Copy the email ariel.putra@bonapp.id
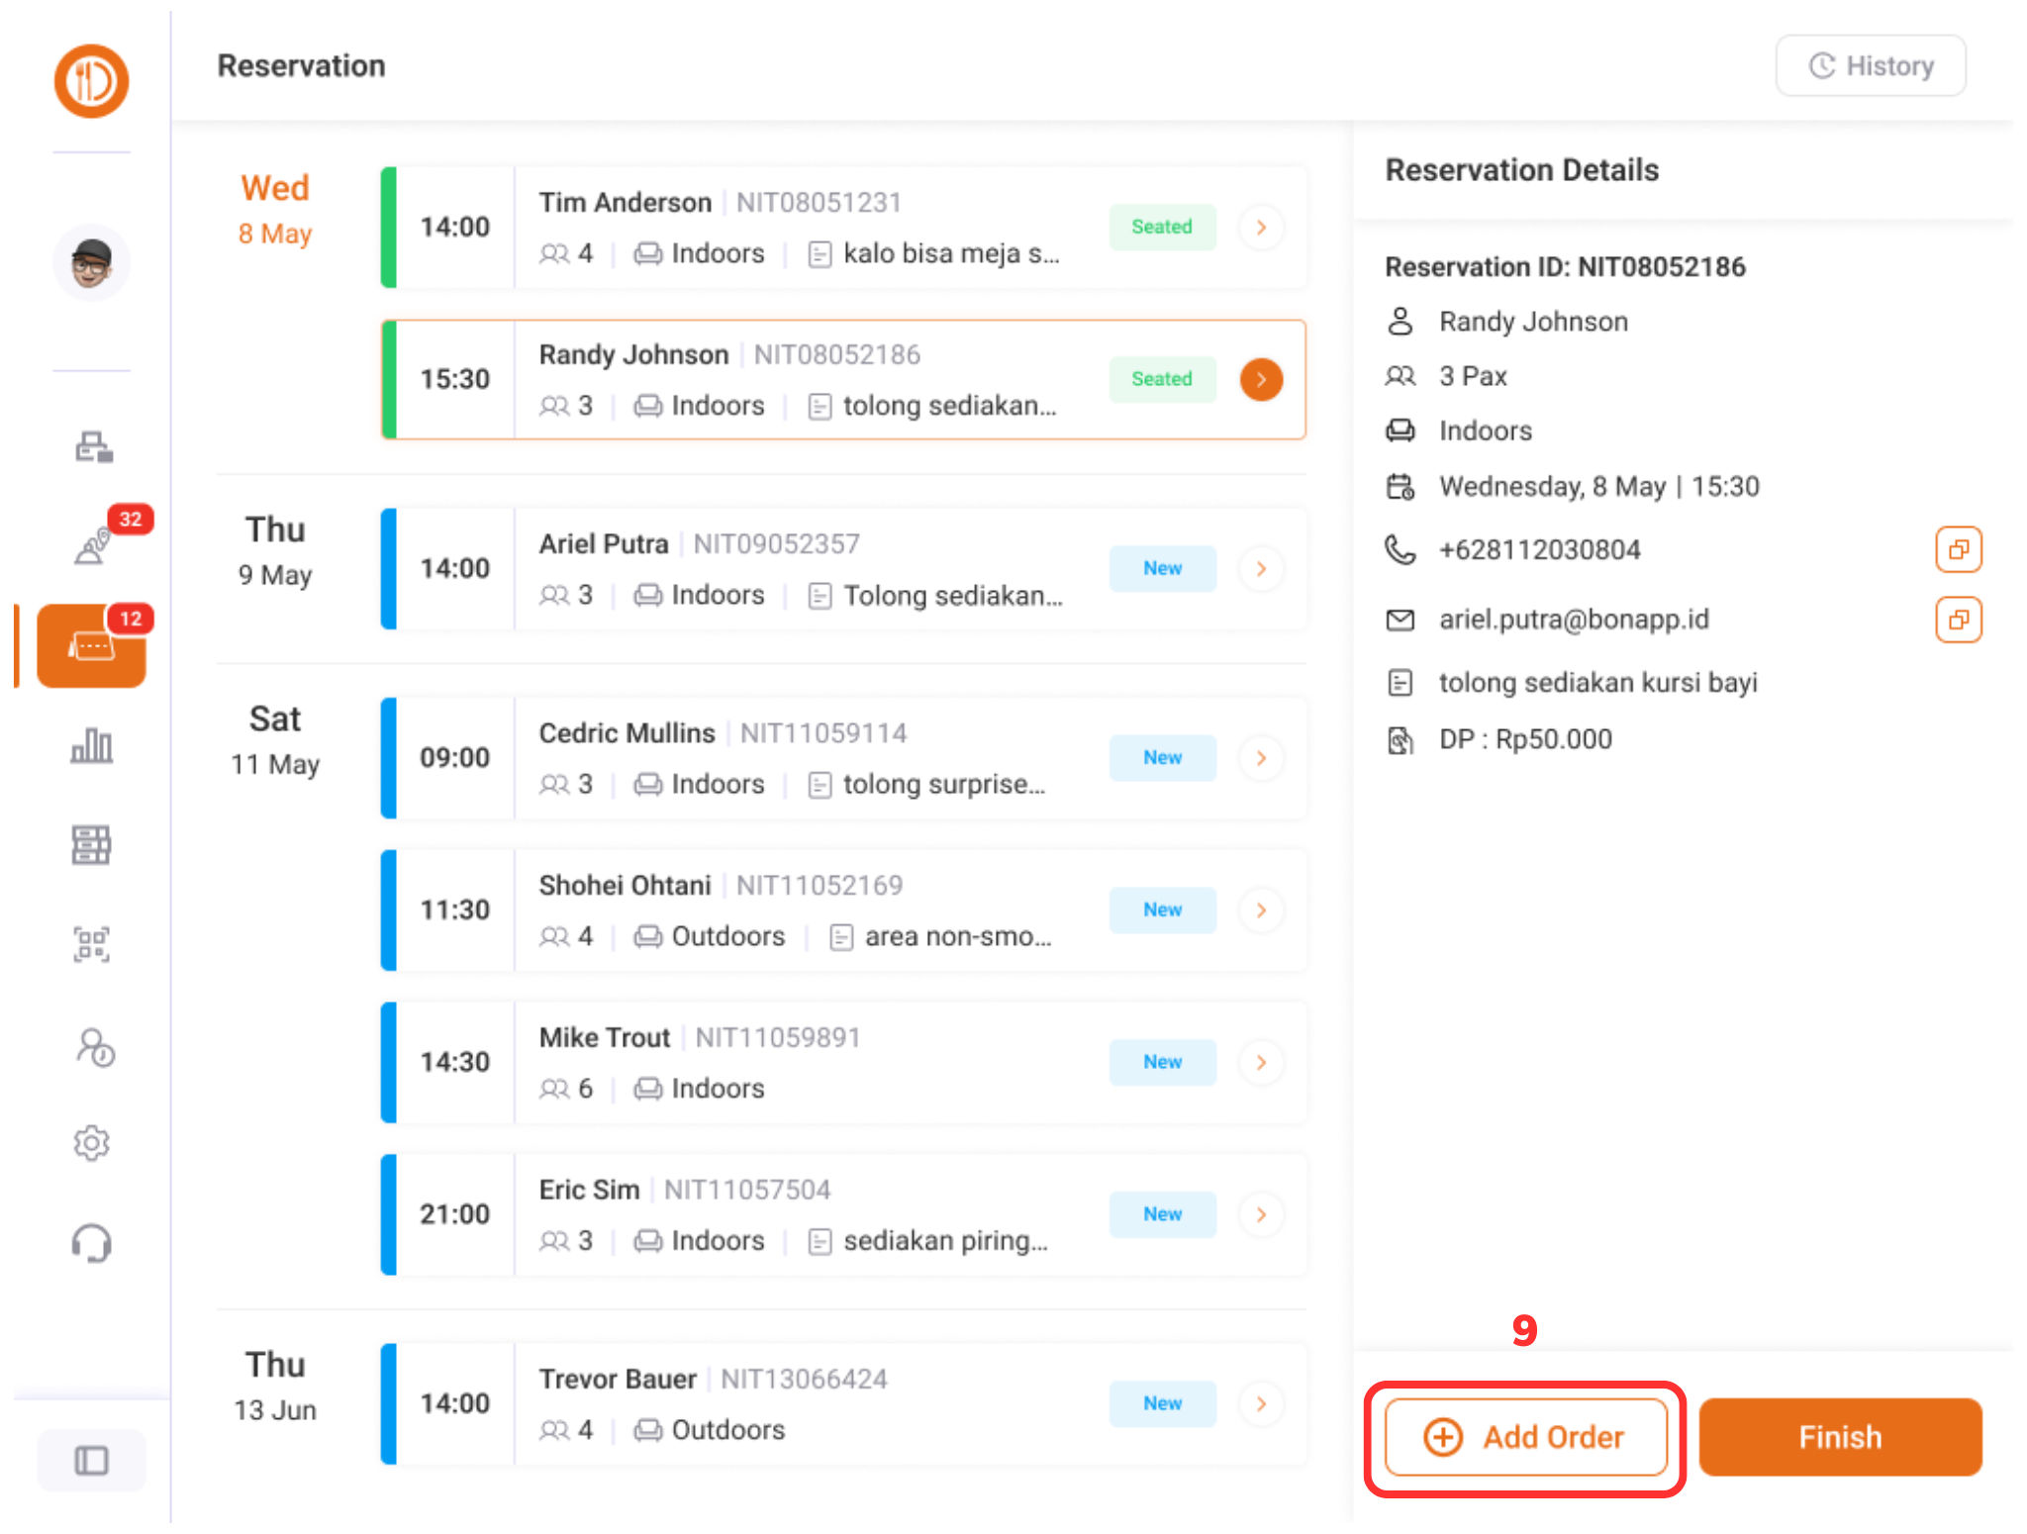The width and height of the screenshot is (2027, 1534). point(1958,620)
